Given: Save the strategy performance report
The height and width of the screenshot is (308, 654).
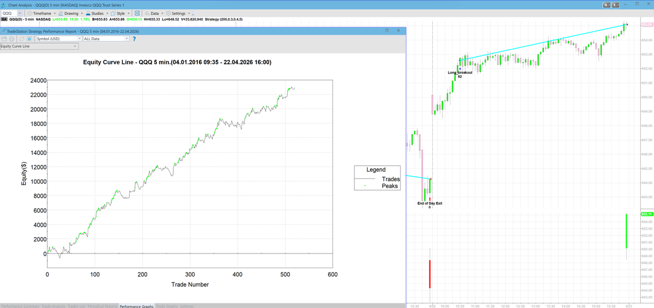Looking at the screenshot, I should point(4,39).
